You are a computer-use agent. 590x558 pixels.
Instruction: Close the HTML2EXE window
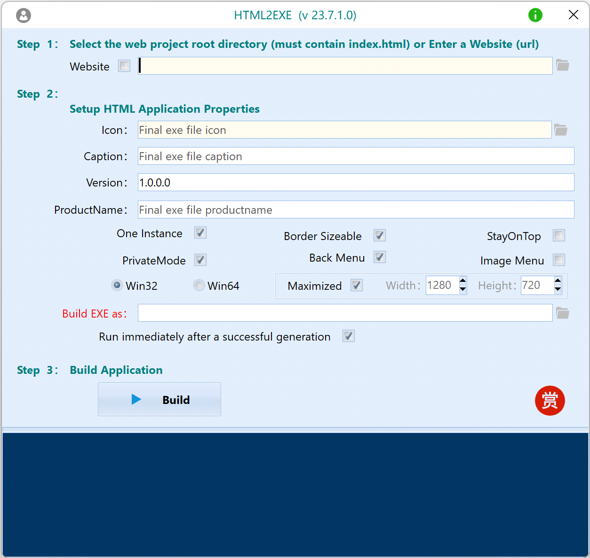pos(573,15)
